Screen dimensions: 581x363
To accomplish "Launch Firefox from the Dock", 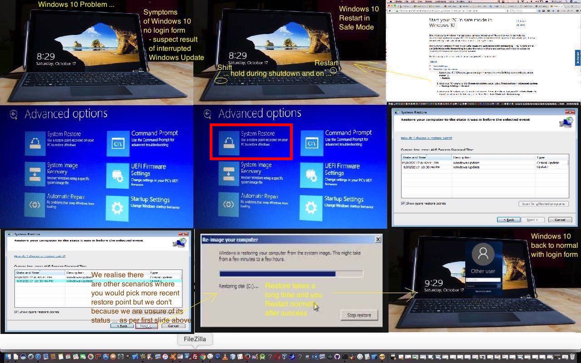I will pyautogui.click(x=247, y=357).
